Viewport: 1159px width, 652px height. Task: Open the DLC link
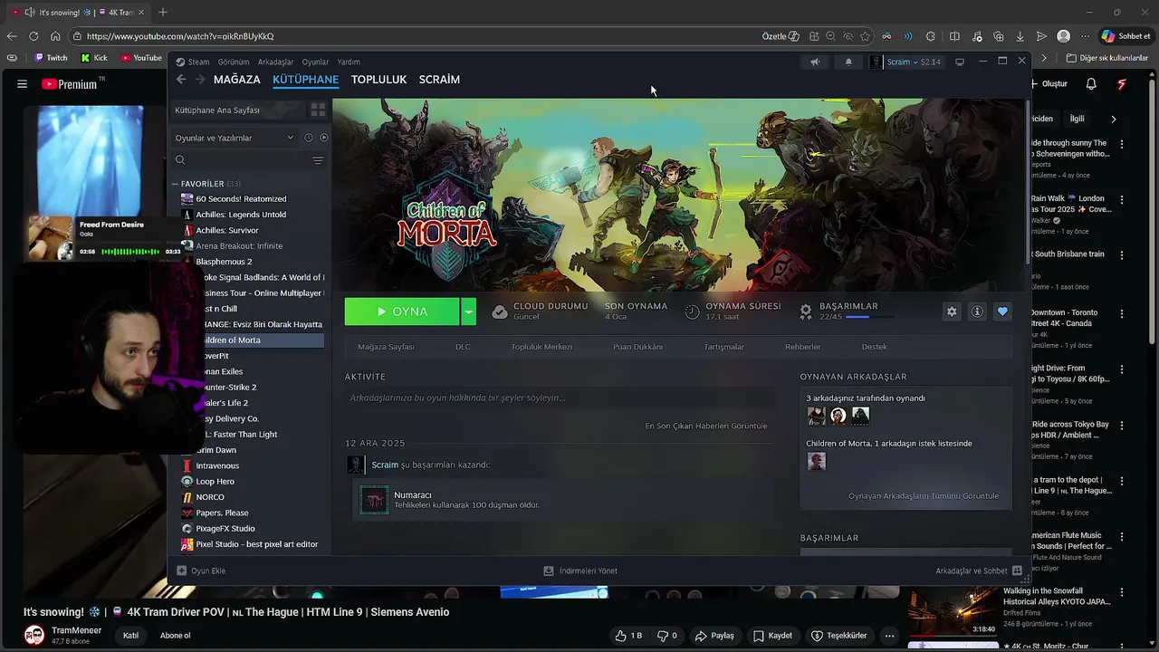pos(463,347)
